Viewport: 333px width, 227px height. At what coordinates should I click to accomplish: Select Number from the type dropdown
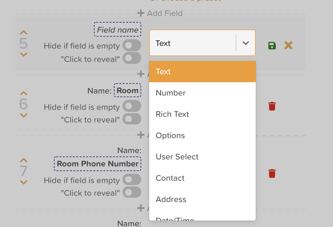(171, 93)
